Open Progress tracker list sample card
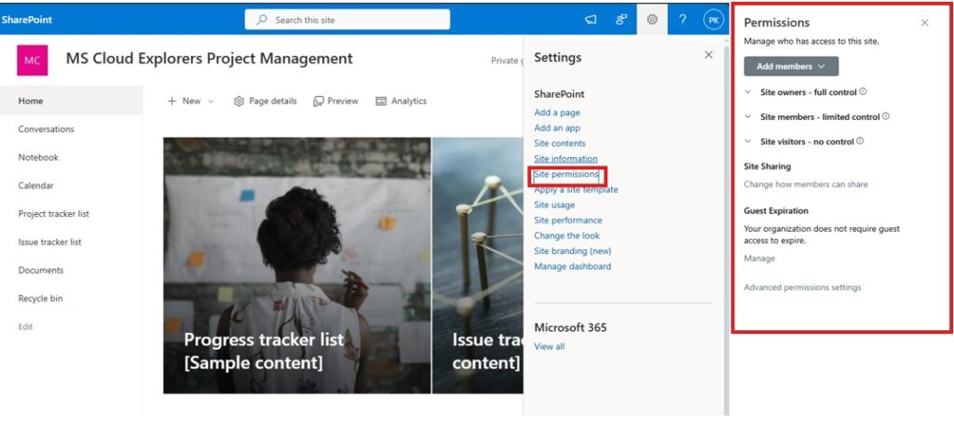Screen dimensions: 954x428 pos(297,265)
